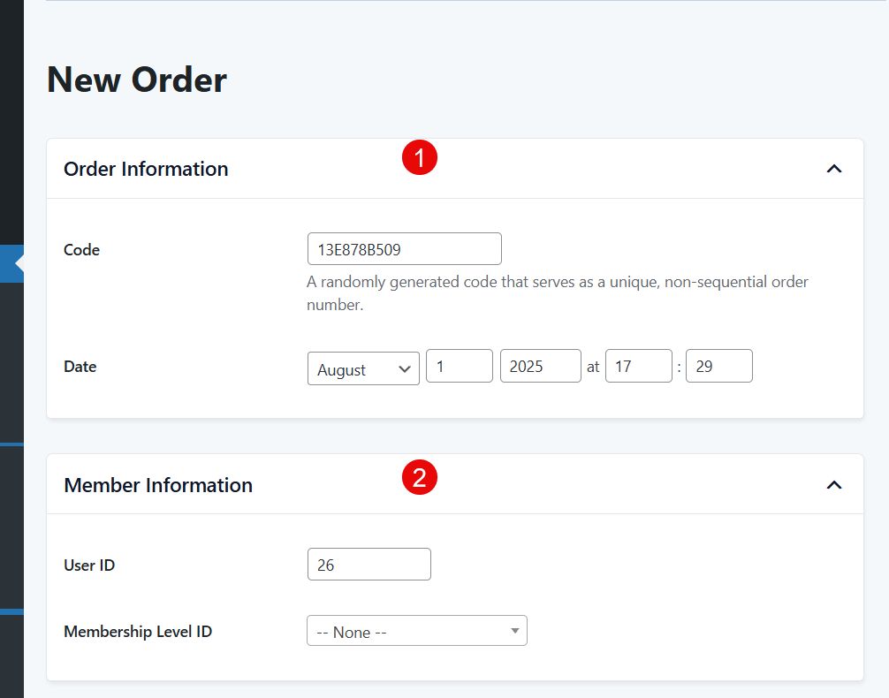Viewport: 889px width, 698px height.
Task: Click the Code field label
Action: [81, 249]
